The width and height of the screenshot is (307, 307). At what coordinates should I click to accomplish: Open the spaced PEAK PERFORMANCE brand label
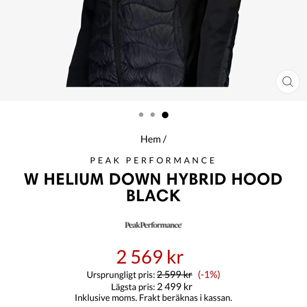153,160
